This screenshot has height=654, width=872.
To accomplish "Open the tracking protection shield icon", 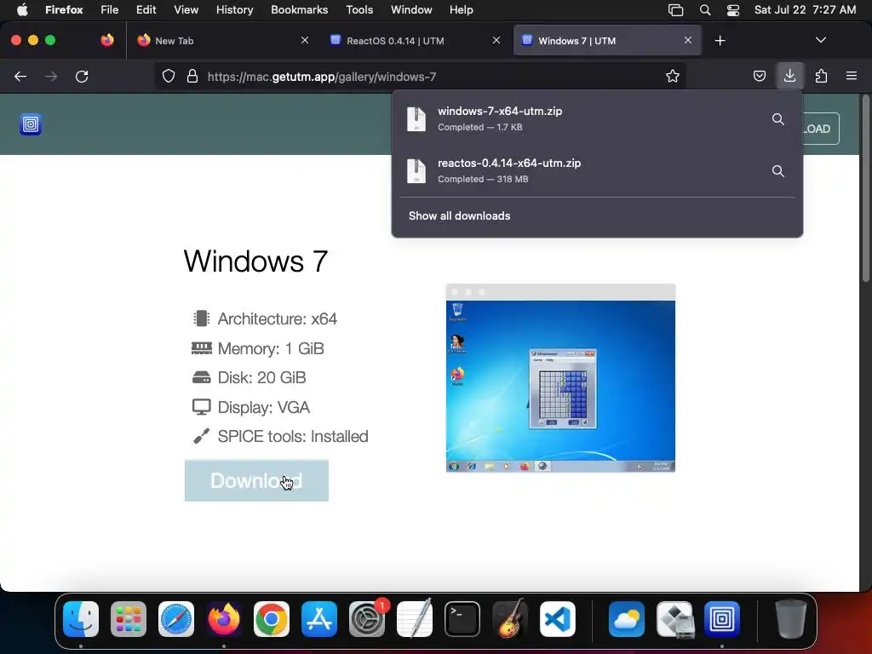I will click(169, 76).
